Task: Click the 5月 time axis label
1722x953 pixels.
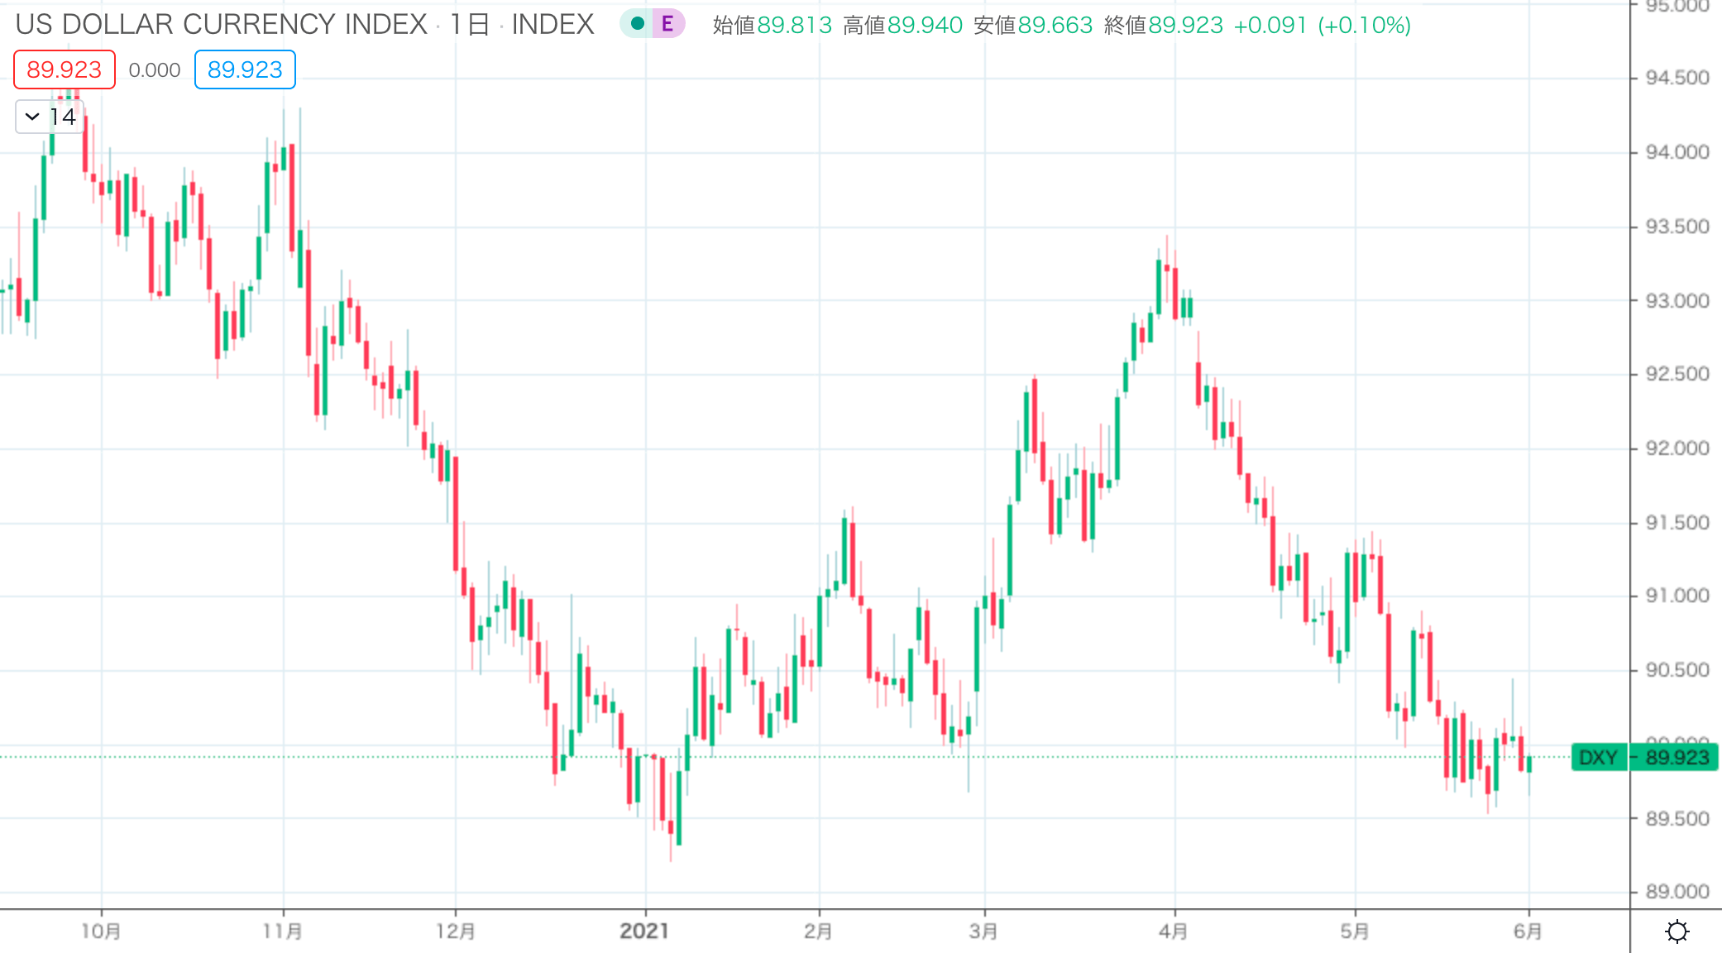Action: click(x=1355, y=931)
